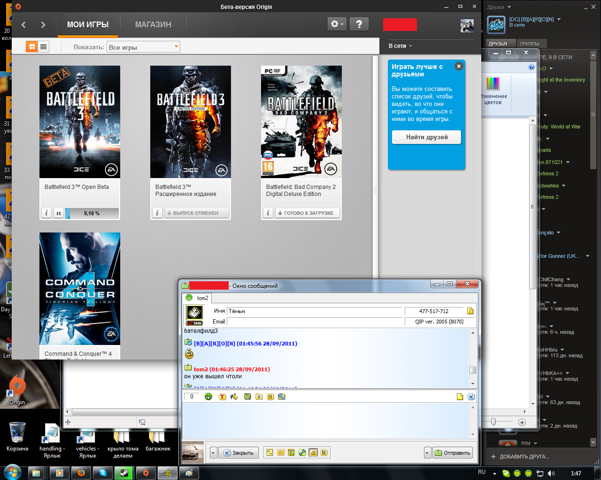Click the Отправить send button
Image resolution: width=601 pixels, height=480 pixels.
tap(452, 453)
